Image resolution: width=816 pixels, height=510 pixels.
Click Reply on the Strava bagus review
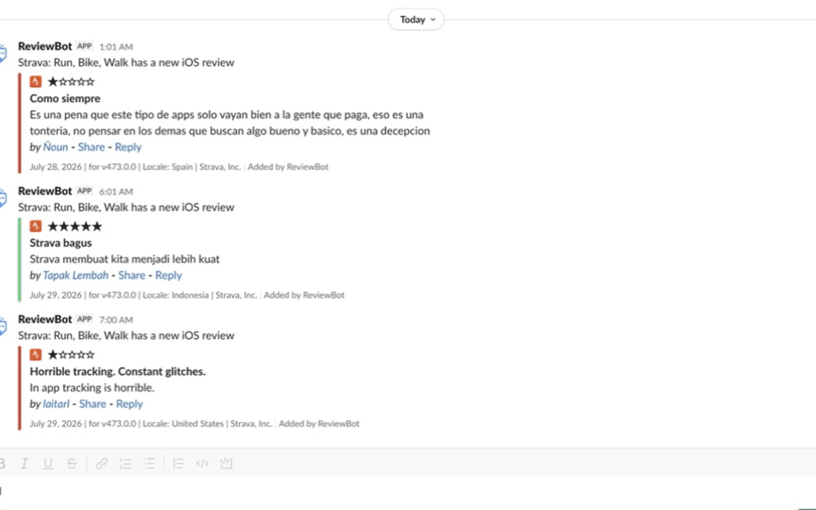(168, 275)
